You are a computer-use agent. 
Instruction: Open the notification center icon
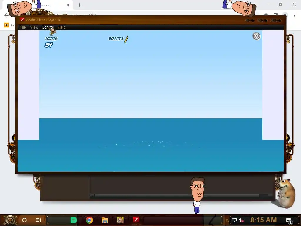(289, 220)
